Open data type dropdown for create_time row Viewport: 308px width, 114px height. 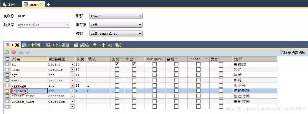pyautogui.click(x=72, y=96)
